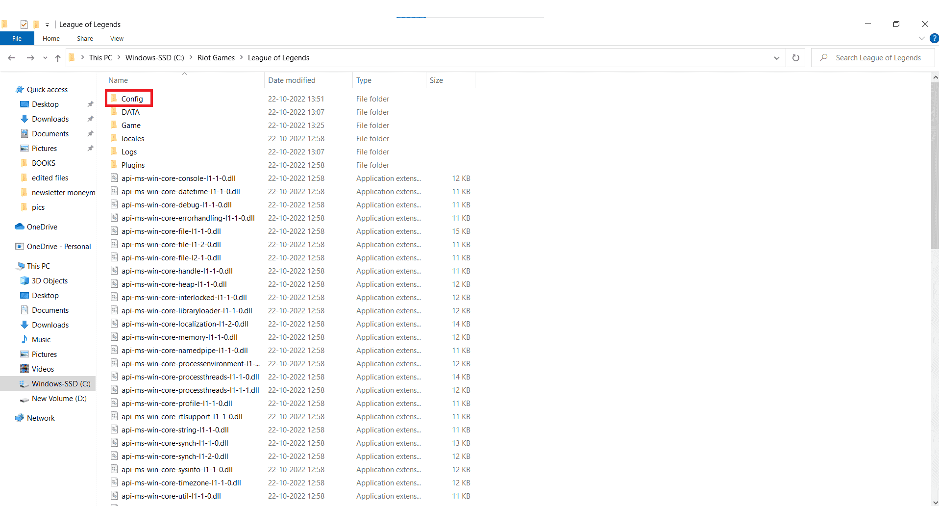The width and height of the screenshot is (939, 506).
Task: Click This PC in address breadcrumb
Action: coord(100,58)
